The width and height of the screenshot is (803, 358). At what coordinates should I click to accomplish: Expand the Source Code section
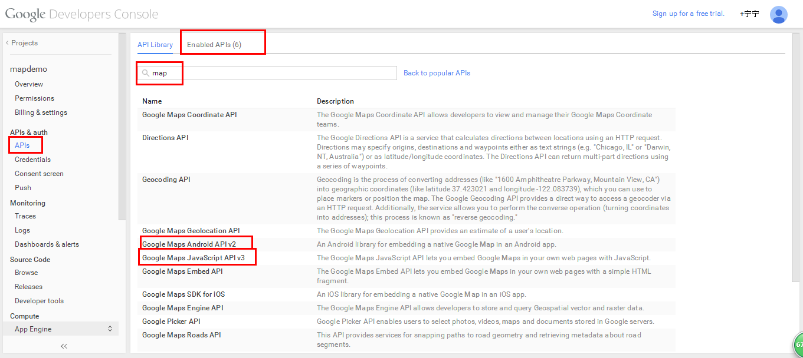[x=30, y=260]
